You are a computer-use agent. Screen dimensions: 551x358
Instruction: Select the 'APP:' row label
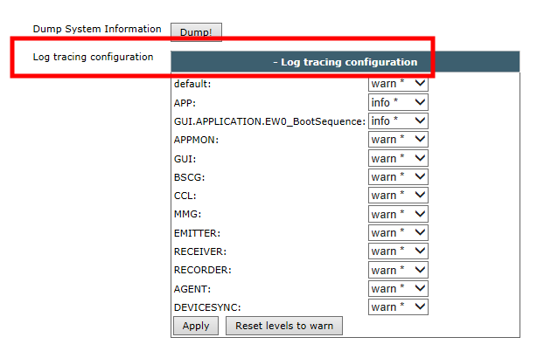click(x=185, y=103)
